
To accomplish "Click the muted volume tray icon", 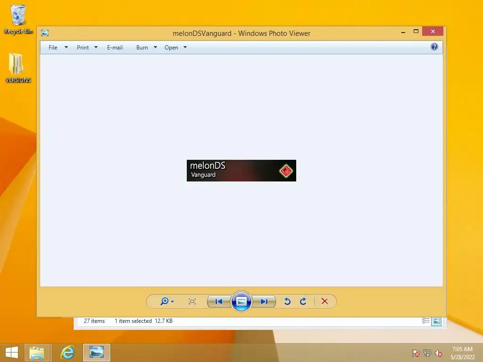I will coord(439,353).
